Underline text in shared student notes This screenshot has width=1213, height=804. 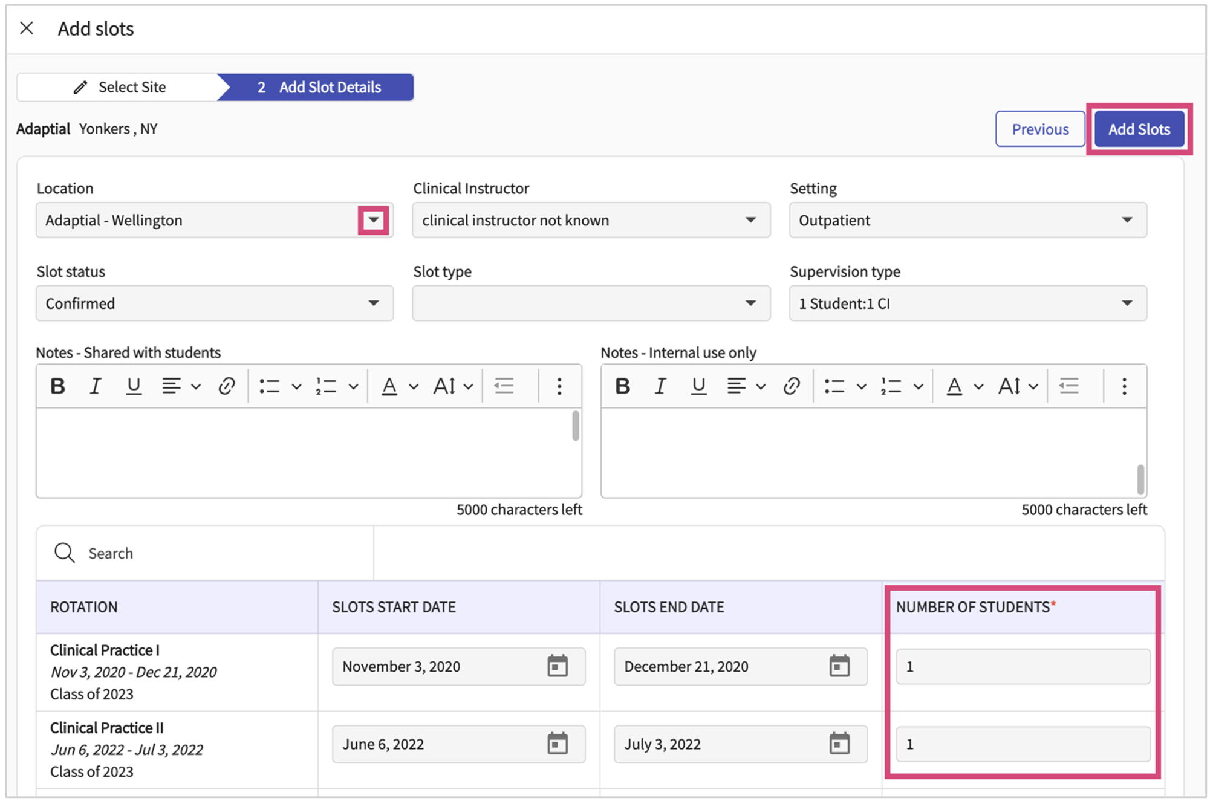click(134, 385)
